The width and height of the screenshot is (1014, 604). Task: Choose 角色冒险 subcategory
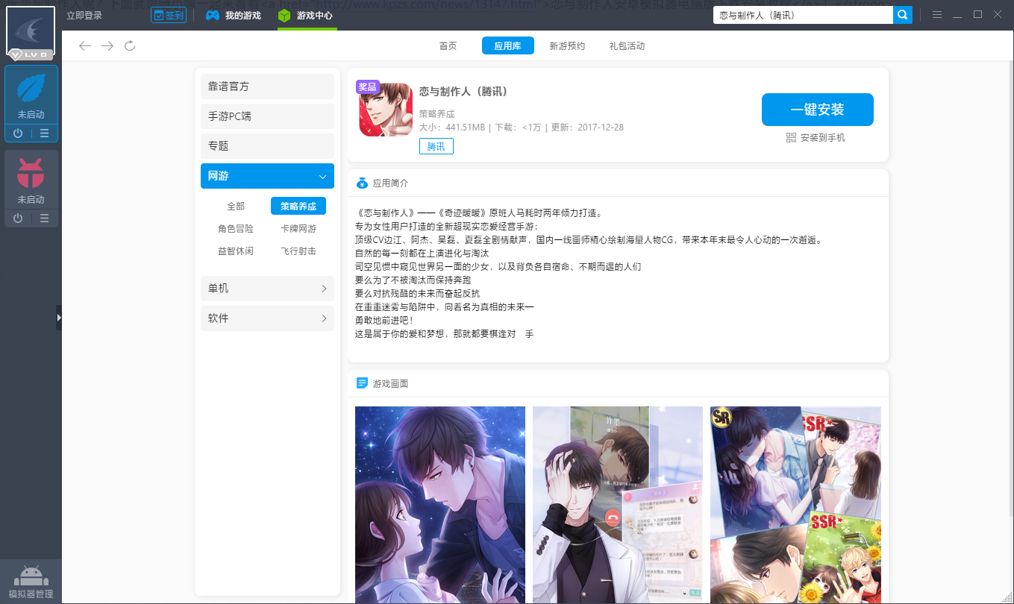point(236,229)
